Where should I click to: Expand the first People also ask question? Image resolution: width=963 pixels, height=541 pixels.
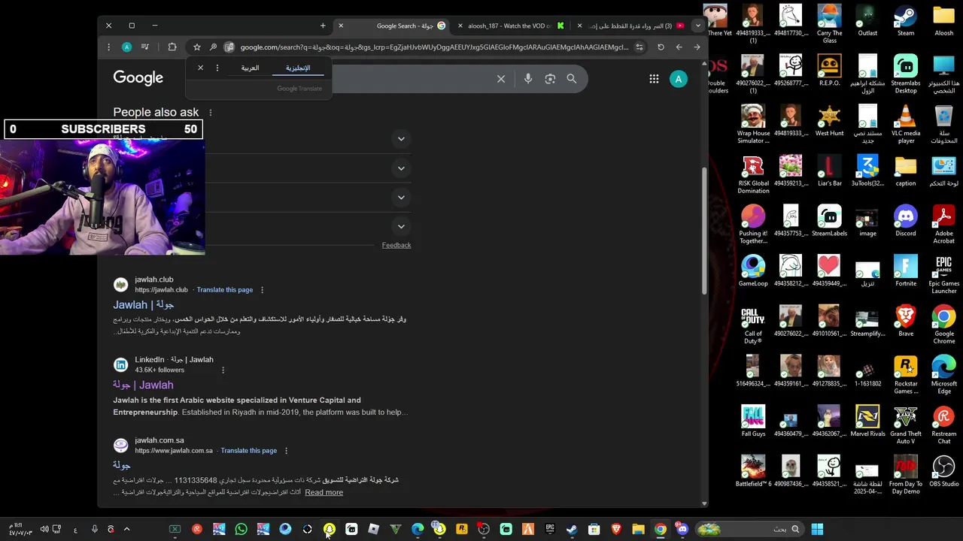point(401,139)
